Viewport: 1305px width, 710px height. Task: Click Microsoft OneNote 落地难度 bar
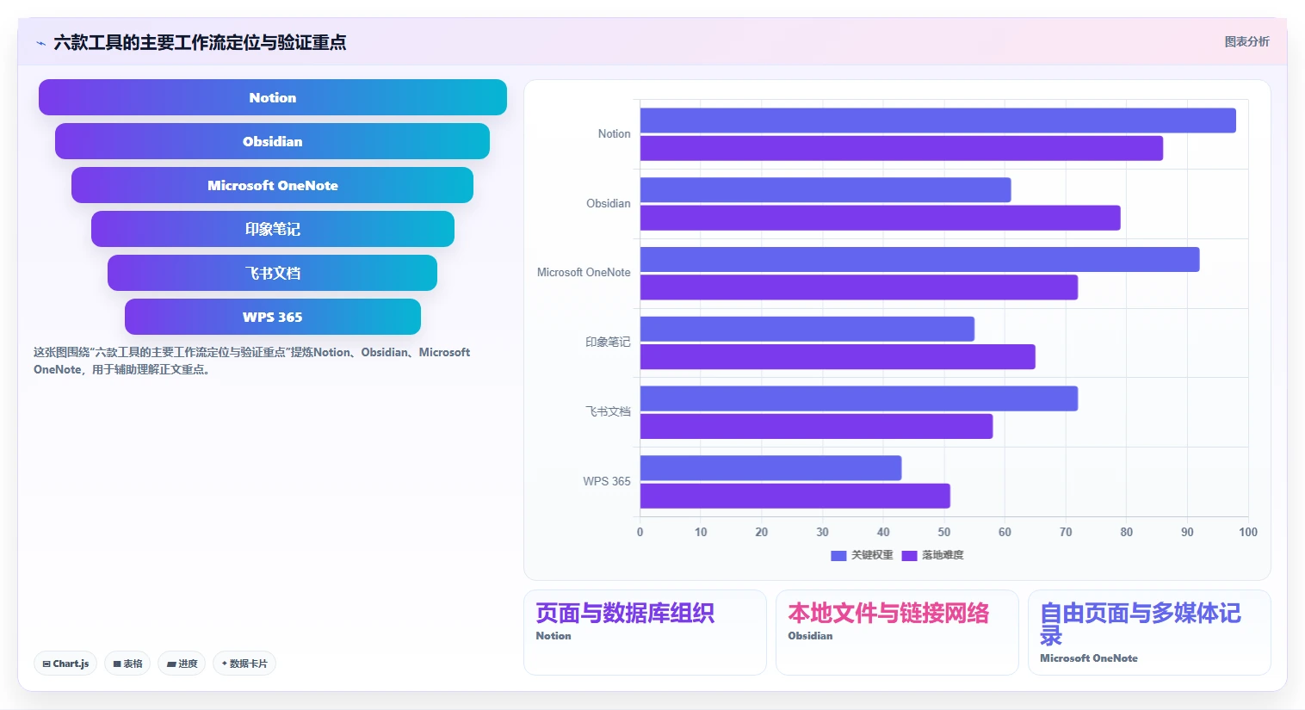point(858,287)
